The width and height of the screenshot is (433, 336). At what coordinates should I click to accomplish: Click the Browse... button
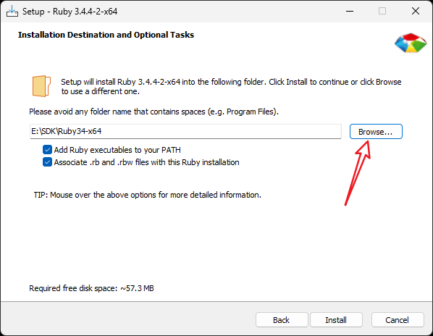click(x=376, y=132)
